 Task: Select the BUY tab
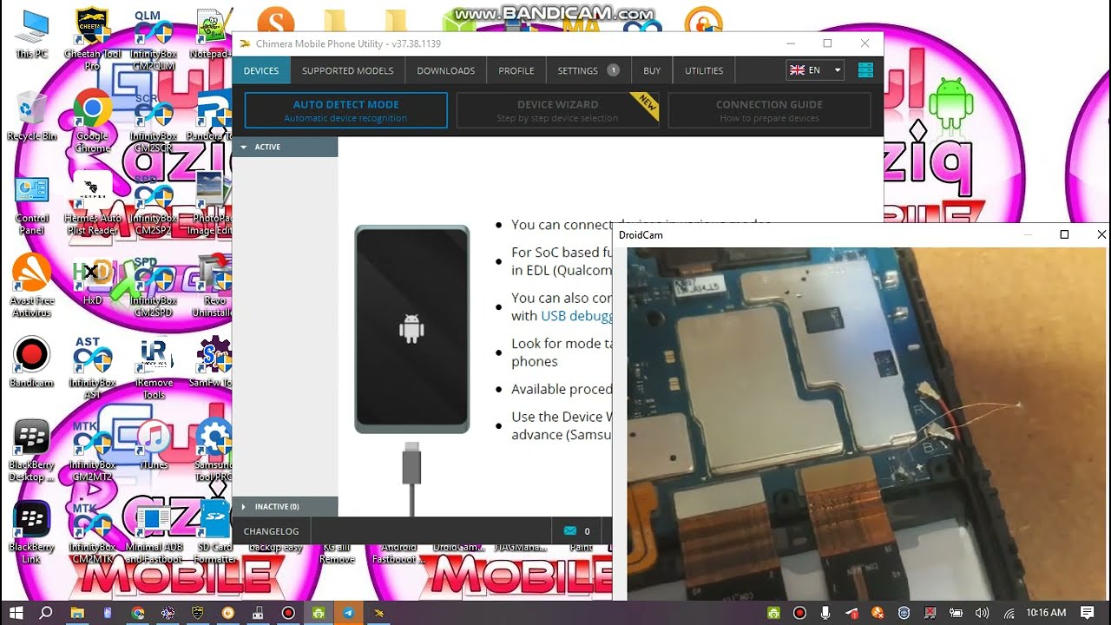pyautogui.click(x=652, y=70)
